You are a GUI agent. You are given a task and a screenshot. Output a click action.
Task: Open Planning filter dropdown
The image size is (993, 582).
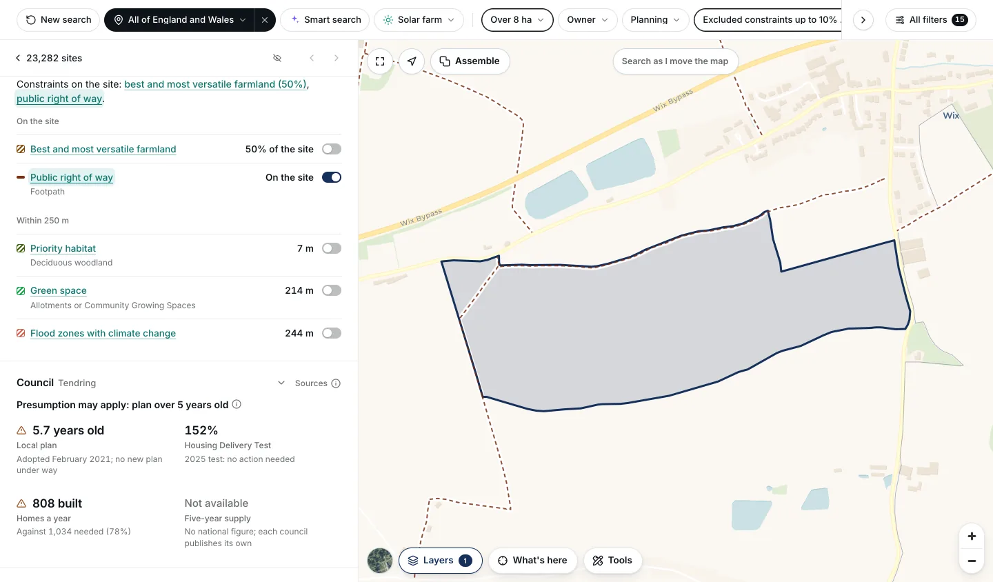click(655, 20)
